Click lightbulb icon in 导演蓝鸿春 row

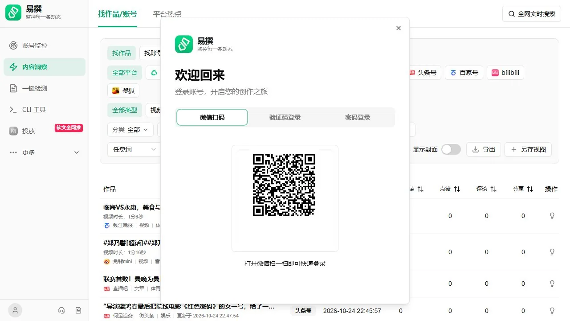(x=552, y=311)
